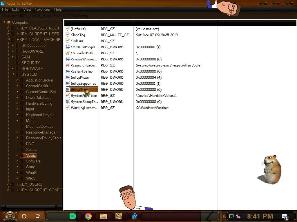Click the RemoveWindow DWORD icon
Viewport: 297px width, 222px height.
[68, 59]
